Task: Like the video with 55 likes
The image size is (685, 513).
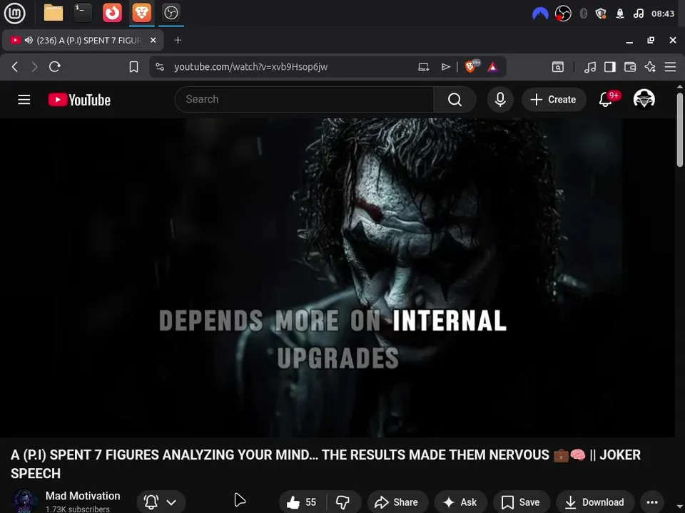Action: click(302, 502)
